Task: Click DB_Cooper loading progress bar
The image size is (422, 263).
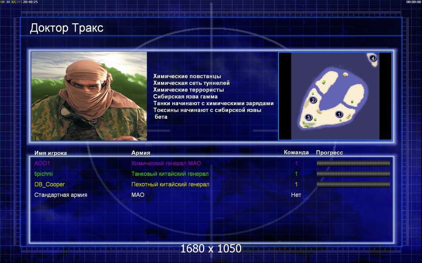Action: coord(353,185)
